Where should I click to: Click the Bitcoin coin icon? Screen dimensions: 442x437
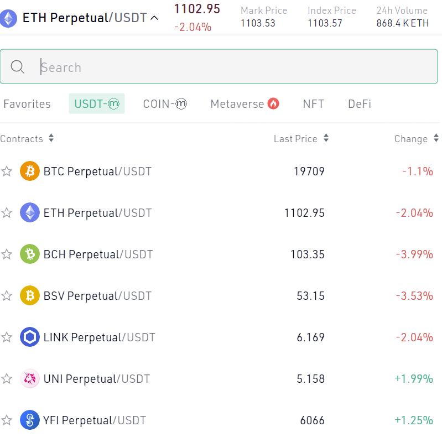[30, 171]
